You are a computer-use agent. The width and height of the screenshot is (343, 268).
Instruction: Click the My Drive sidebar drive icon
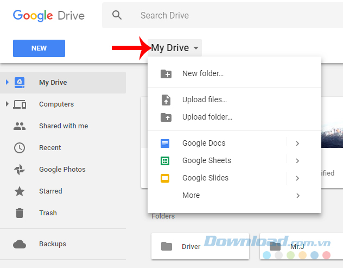point(20,83)
